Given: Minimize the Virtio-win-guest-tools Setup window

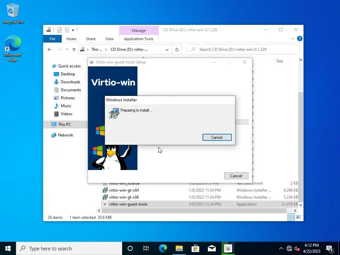Looking at the screenshot, I should 214,62.
